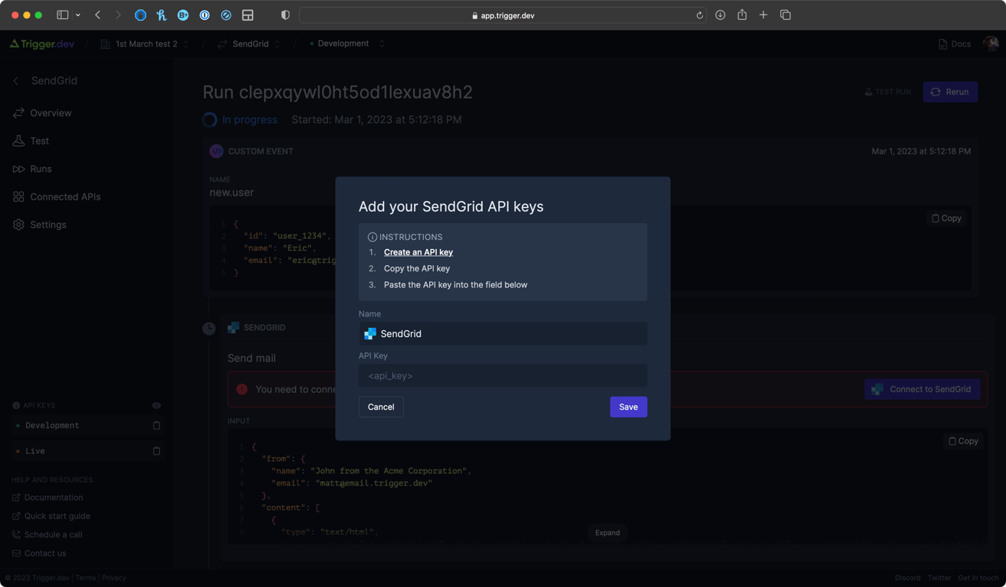Click the layout grid extension icon
This screenshot has width=1006, height=587.
(x=248, y=15)
